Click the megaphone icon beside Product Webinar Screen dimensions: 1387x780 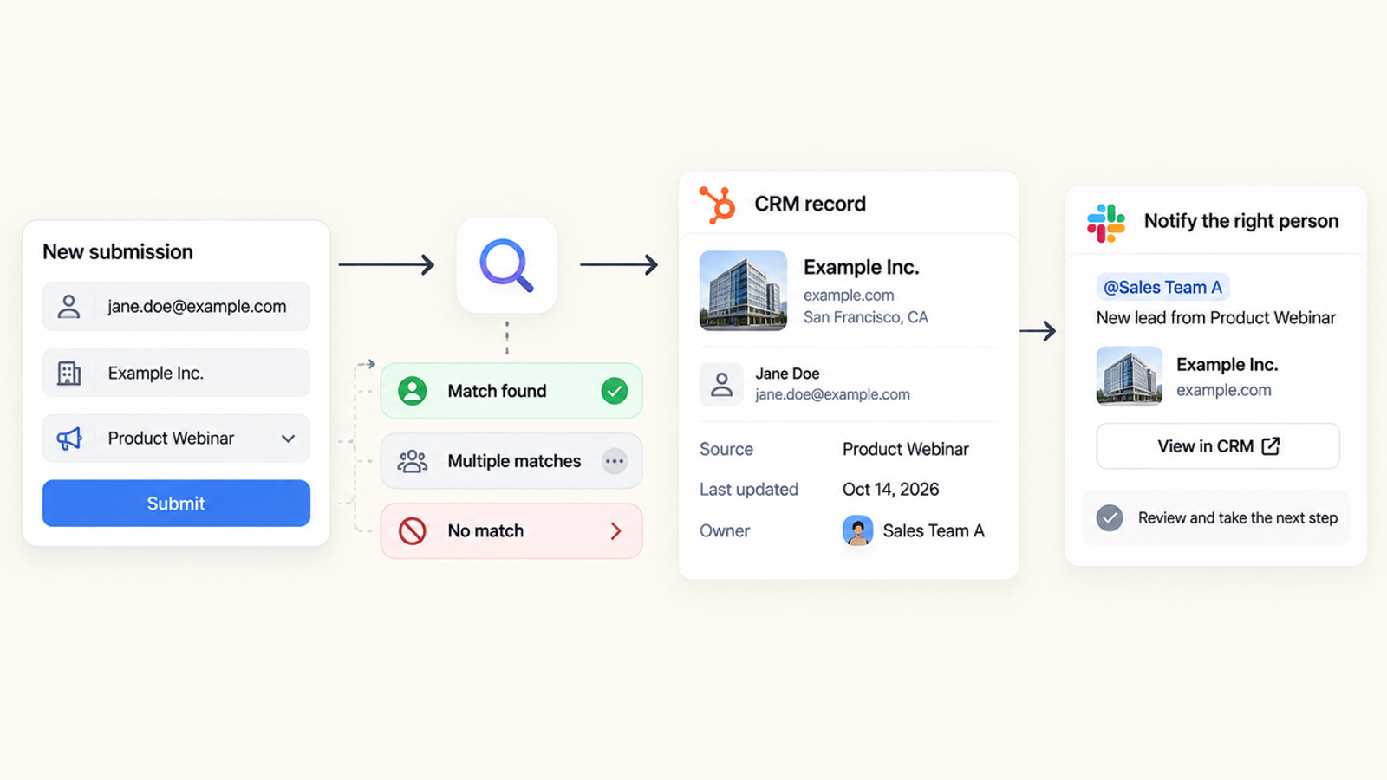click(x=69, y=439)
